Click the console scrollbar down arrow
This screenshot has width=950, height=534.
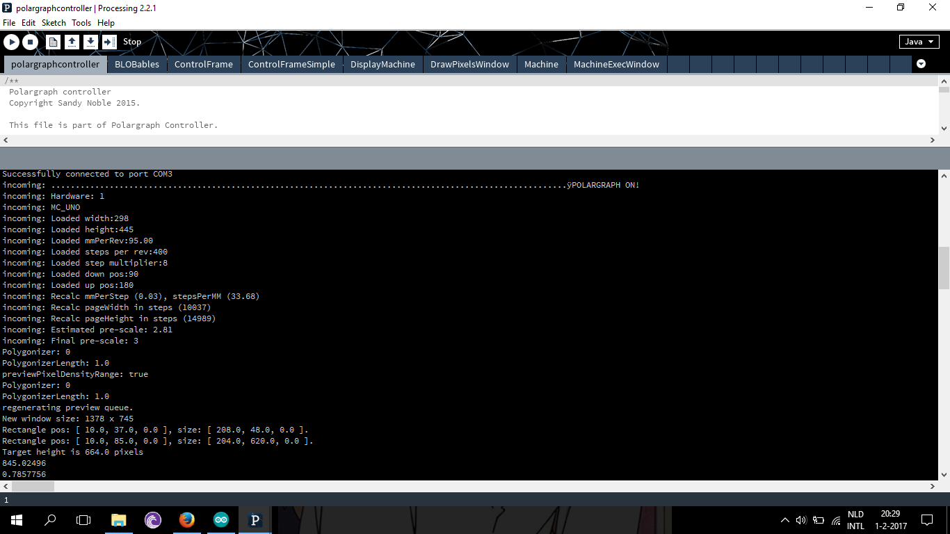coord(944,474)
